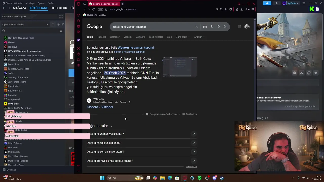Open the Opera downloads icon
The image size is (324, 182).
pyautogui.click(x=241, y=9)
